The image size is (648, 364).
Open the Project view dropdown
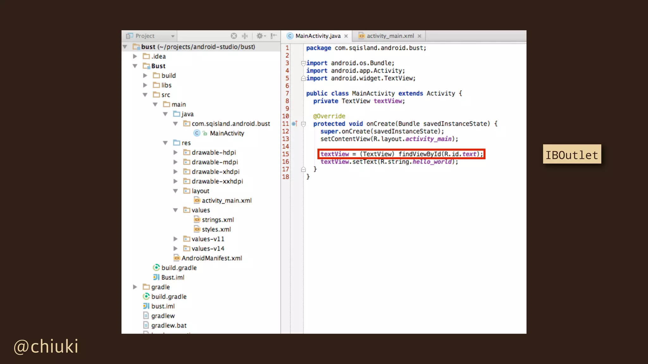click(173, 36)
